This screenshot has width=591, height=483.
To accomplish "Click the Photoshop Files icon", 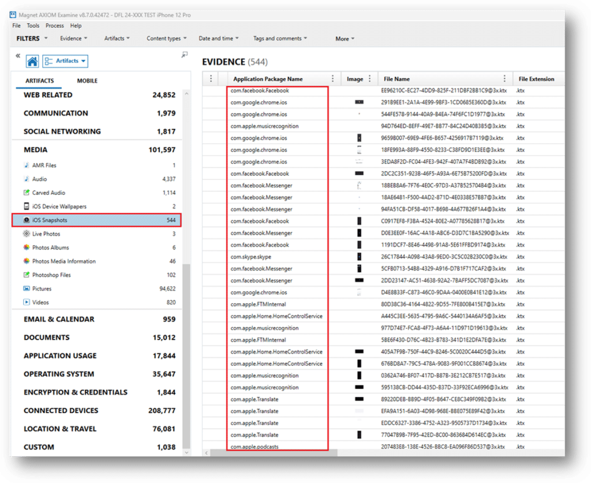I will (x=27, y=274).
